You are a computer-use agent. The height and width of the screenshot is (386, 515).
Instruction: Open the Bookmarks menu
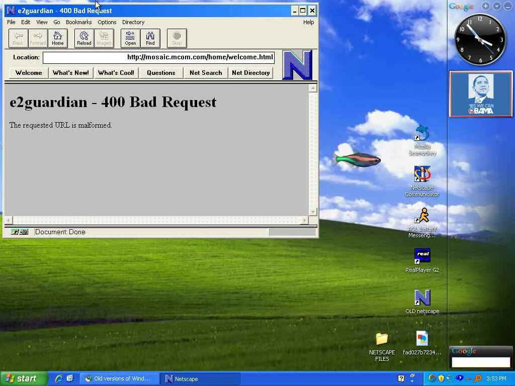[x=79, y=22]
